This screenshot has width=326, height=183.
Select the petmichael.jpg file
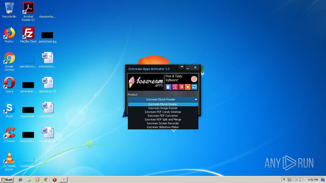point(47,37)
